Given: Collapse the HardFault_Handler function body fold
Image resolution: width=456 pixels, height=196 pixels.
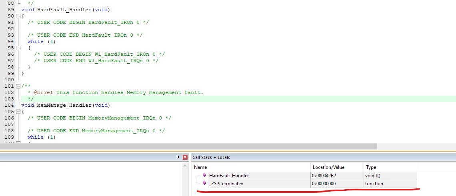Looking at the screenshot, I should tap(18, 16).
